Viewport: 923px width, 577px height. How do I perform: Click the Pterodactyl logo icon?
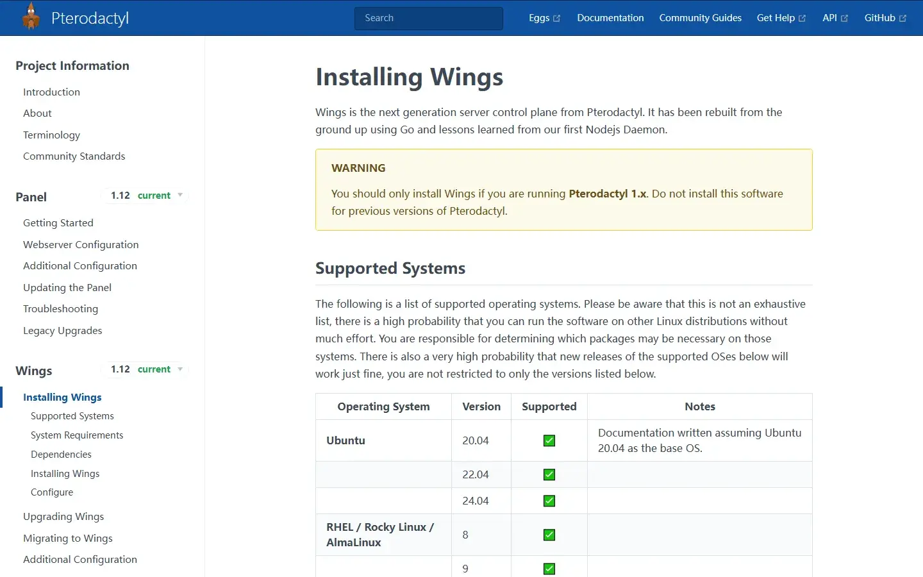pyautogui.click(x=31, y=17)
